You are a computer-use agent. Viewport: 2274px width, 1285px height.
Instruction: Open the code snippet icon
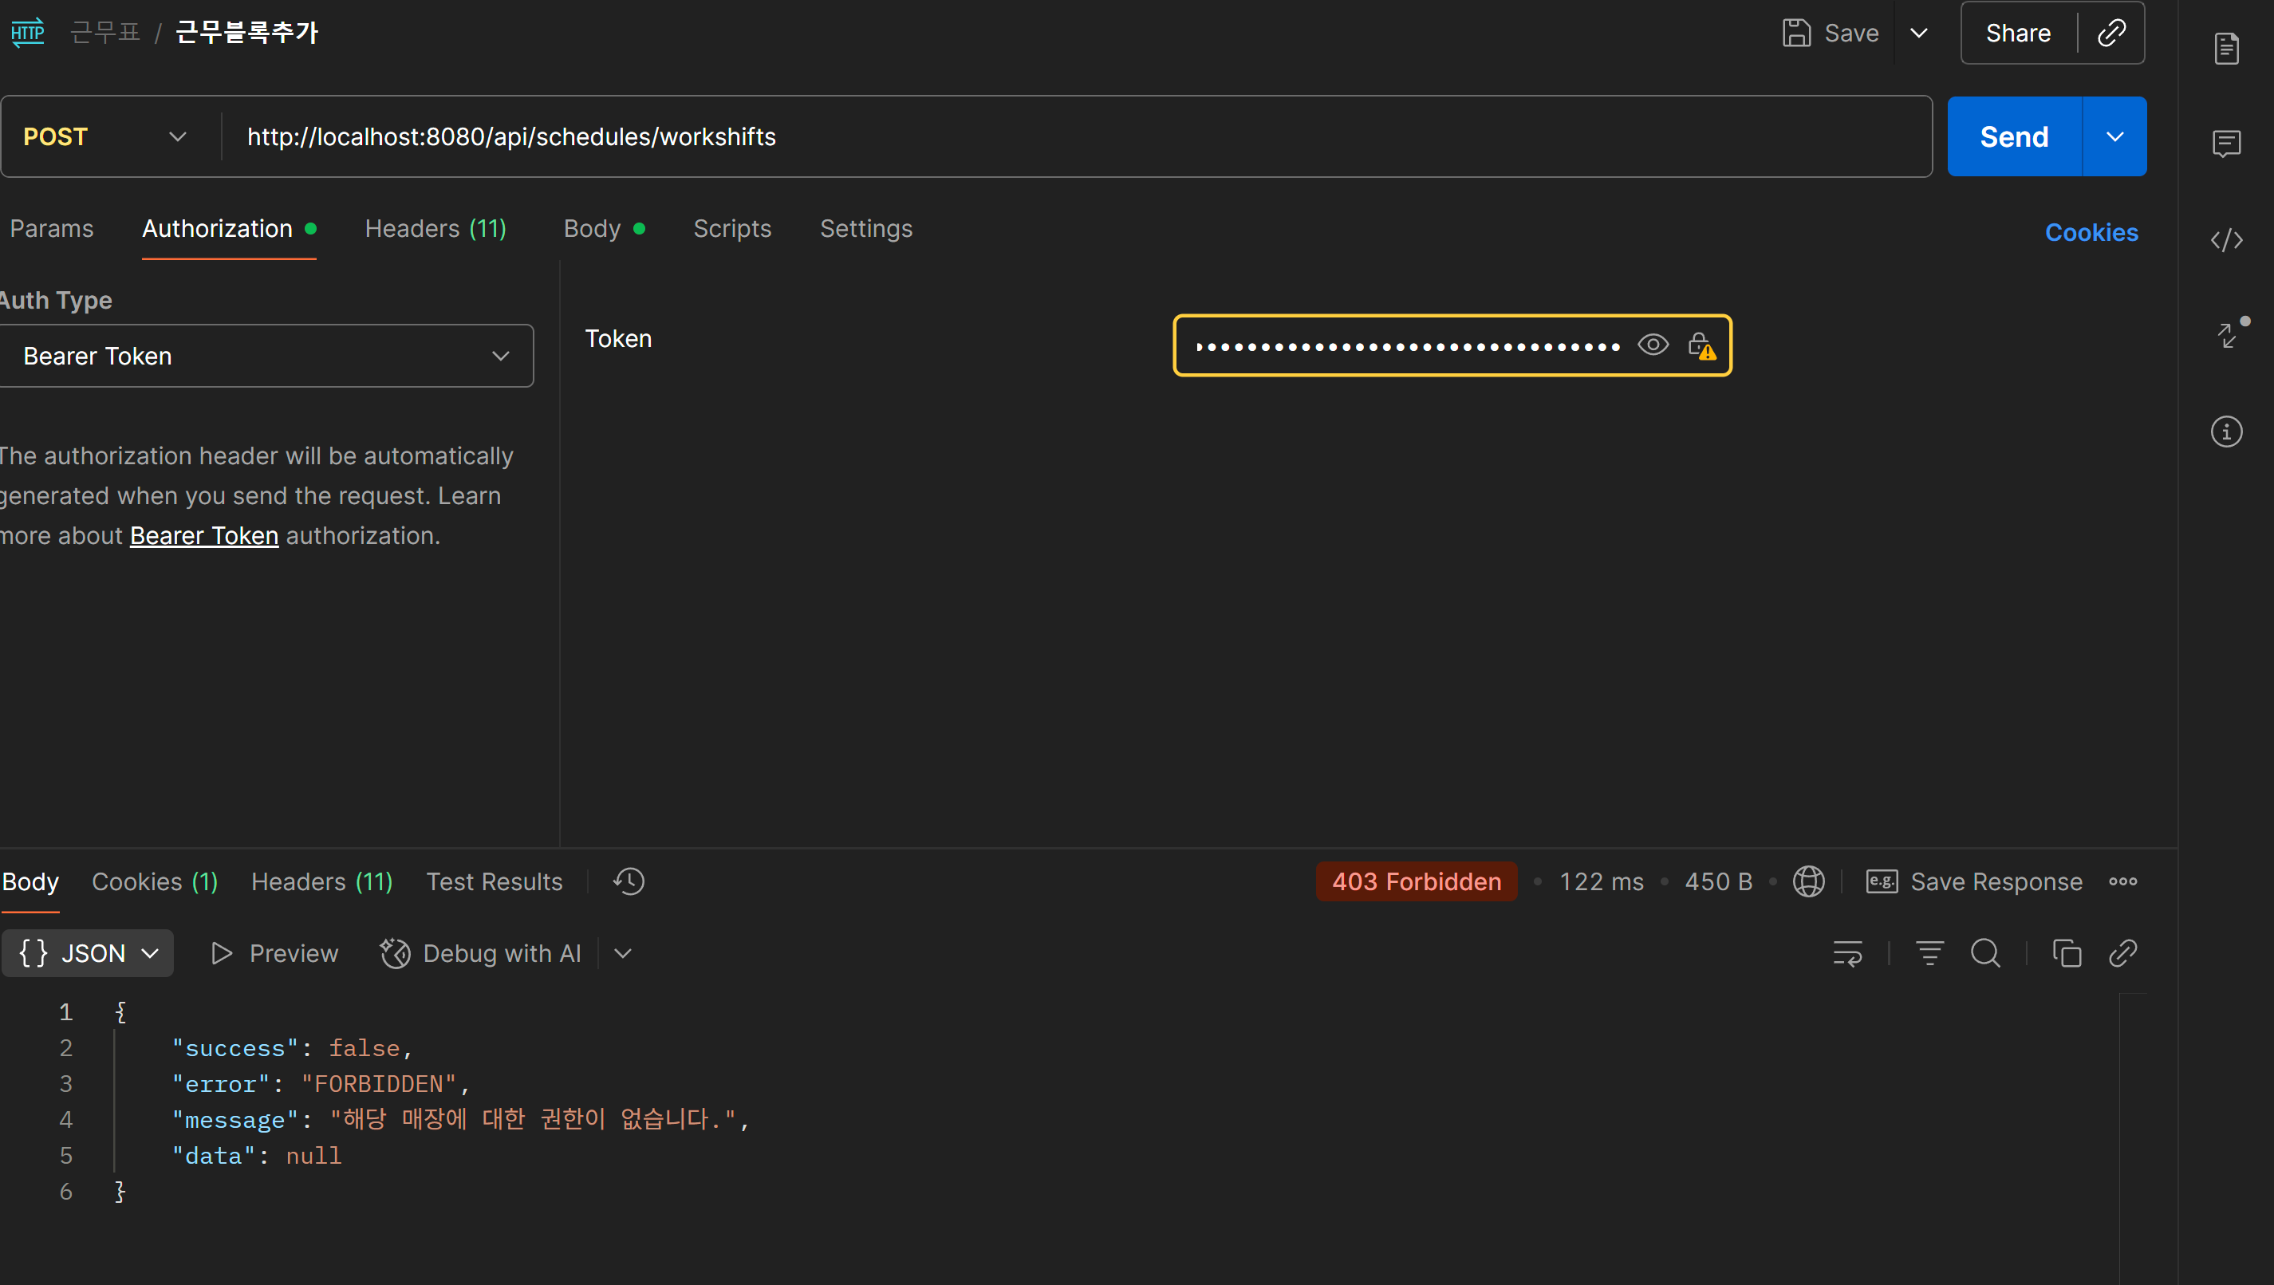(x=2226, y=240)
